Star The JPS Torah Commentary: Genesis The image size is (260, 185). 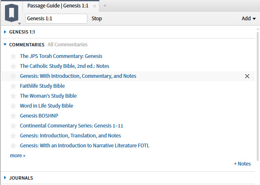(x=13, y=56)
